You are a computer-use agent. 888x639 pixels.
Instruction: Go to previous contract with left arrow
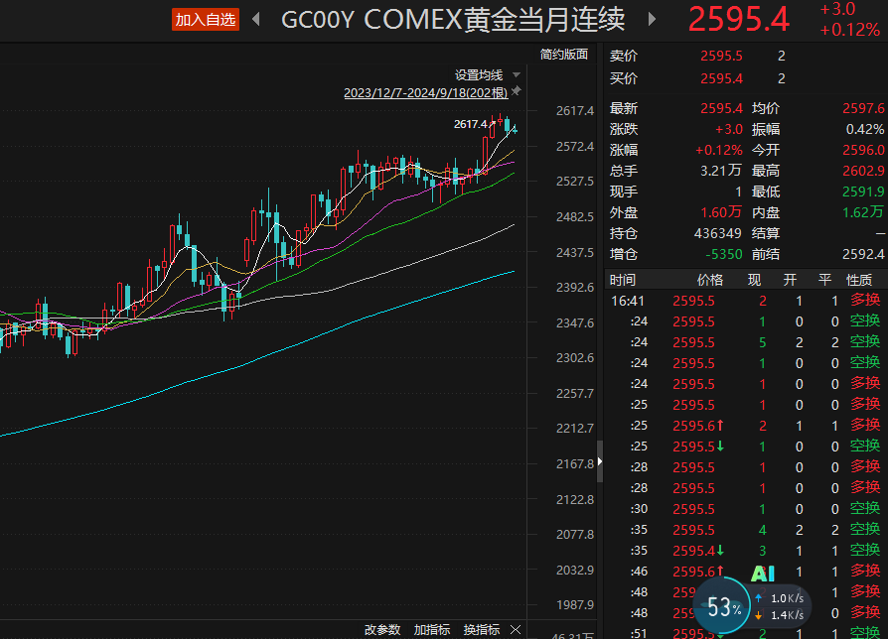point(256,19)
